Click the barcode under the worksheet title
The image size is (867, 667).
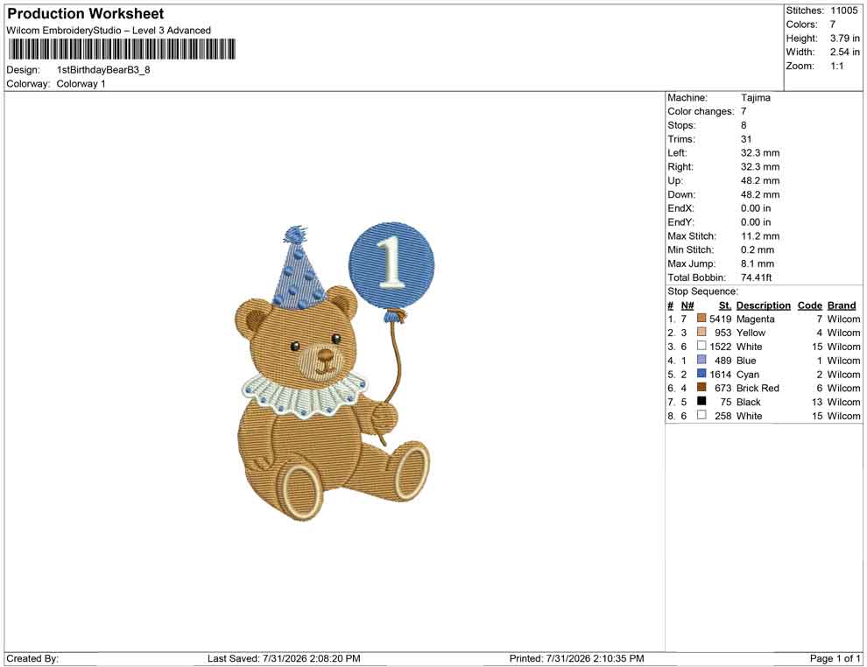(x=121, y=49)
